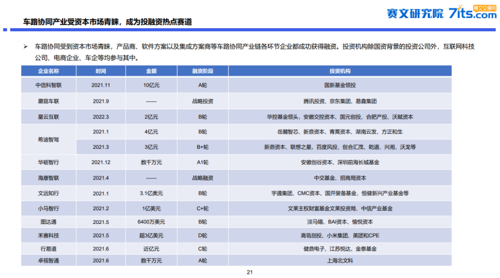Click the A1轮 stage cell
Screen dimensions: 500x278
pyautogui.click(x=203, y=162)
